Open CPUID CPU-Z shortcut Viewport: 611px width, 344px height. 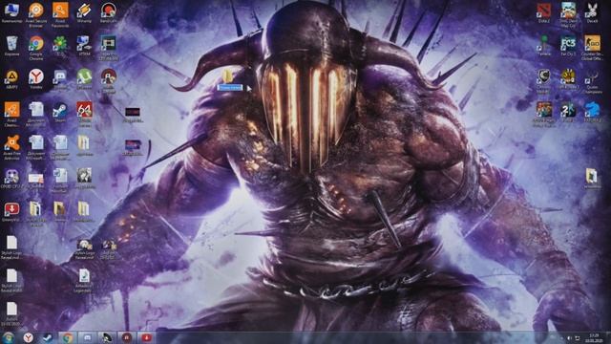(x=11, y=180)
